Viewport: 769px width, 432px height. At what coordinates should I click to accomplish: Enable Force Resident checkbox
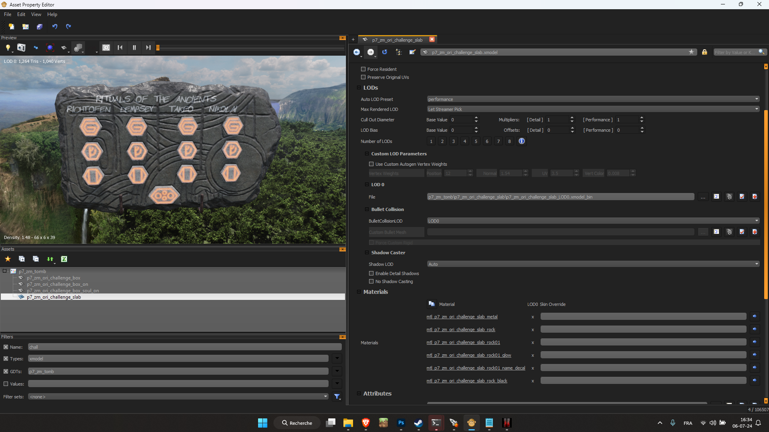pos(363,69)
